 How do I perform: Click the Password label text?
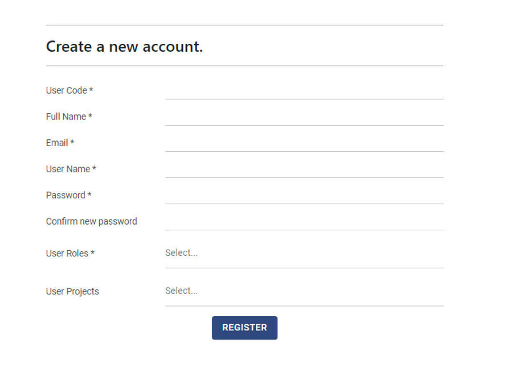[x=66, y=196]
